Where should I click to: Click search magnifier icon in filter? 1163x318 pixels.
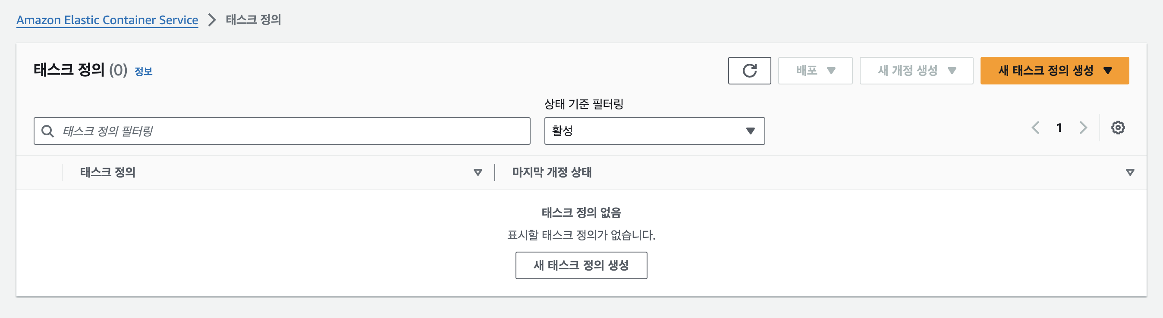click(x=47, y=131)
